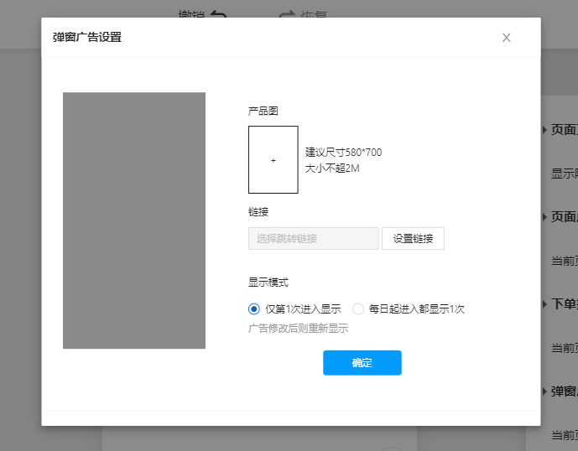Confirm settings with the blue 确定 button
This screenshot has width=578, height=451.
(362, 363)
